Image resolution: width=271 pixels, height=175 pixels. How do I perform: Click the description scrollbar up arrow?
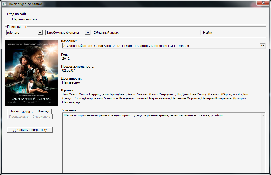pos(263,116)
